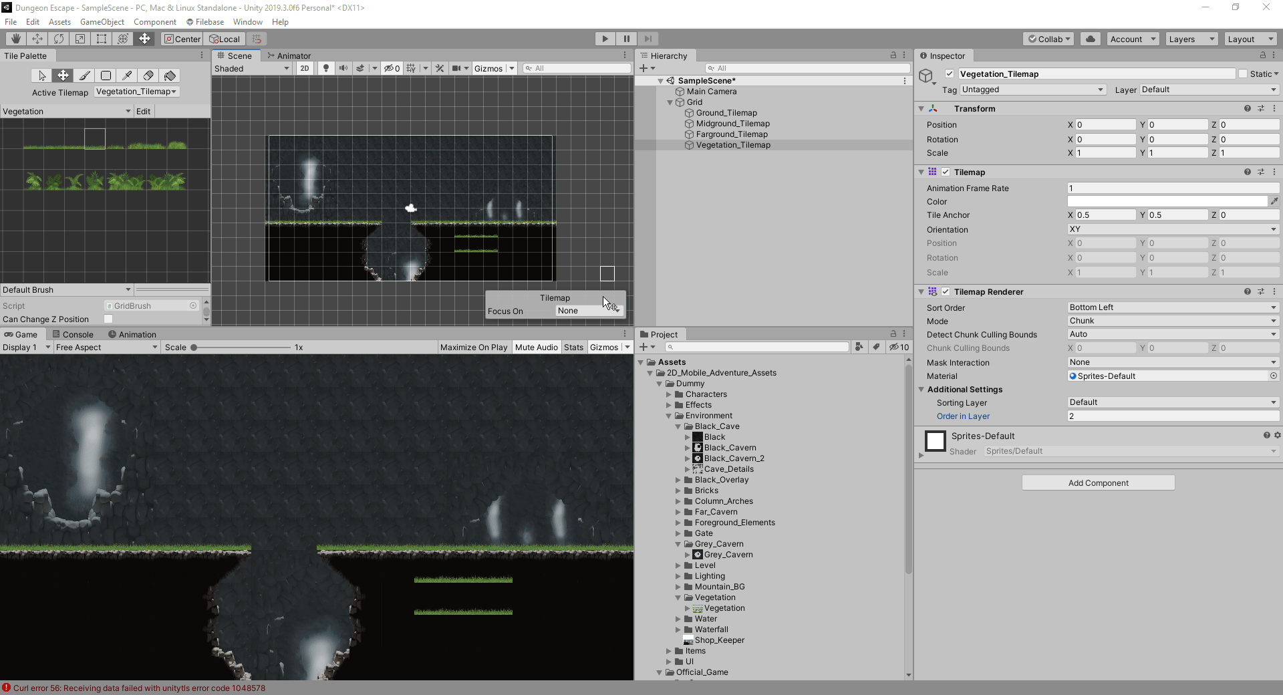Click the Order in Layer field
Image resolution: width=1283 pixels, height=695 pixels.
point(1173,416)
